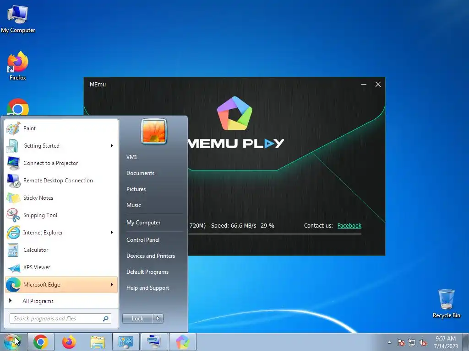Click the Search programs and files box
Image resolution: width=469 pixels, height=351 pixels.
point(60,319)
